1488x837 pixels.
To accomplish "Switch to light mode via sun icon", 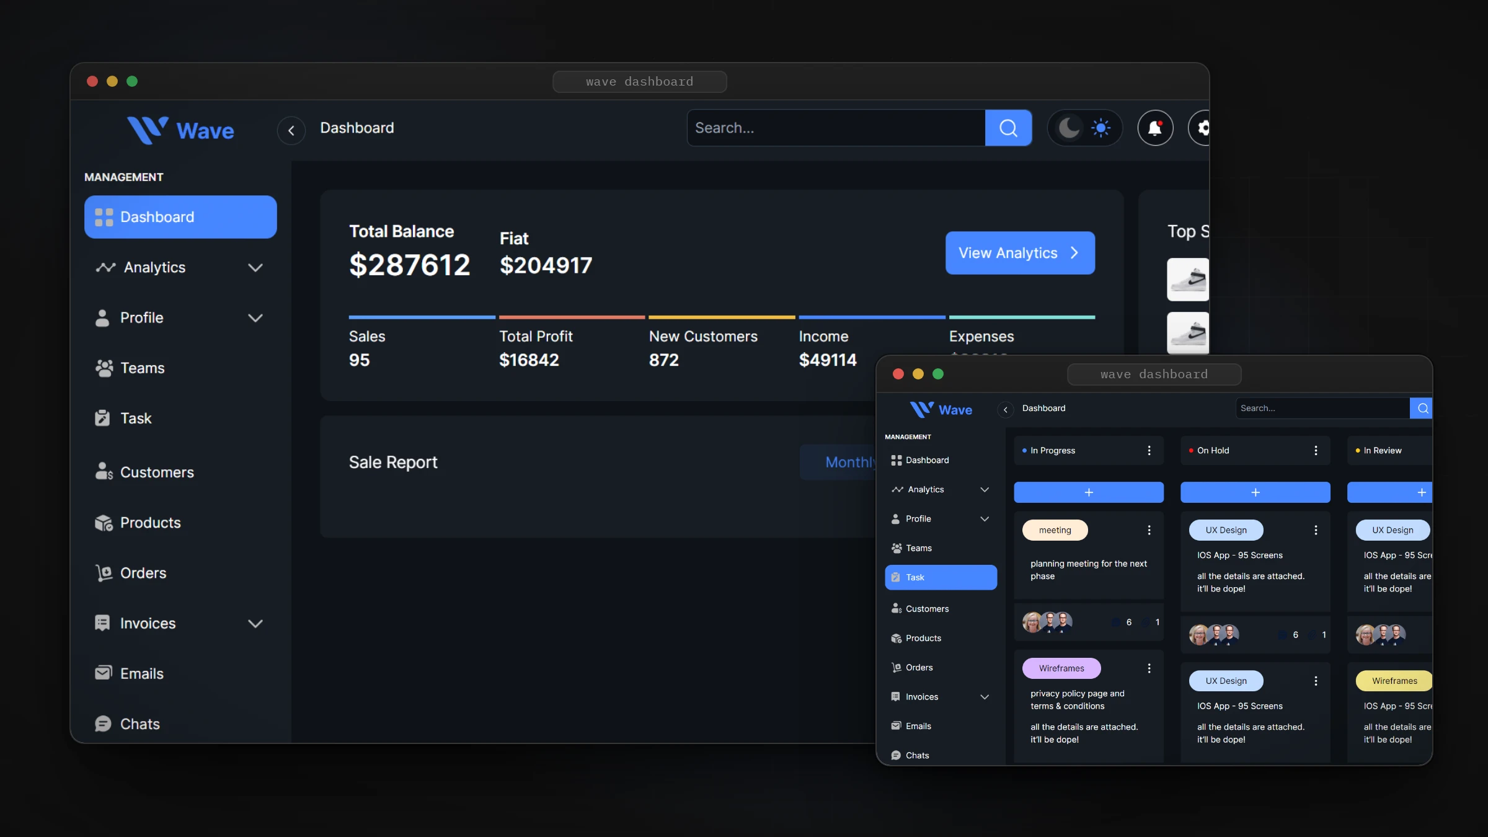I will click(x=1101, y=128).
